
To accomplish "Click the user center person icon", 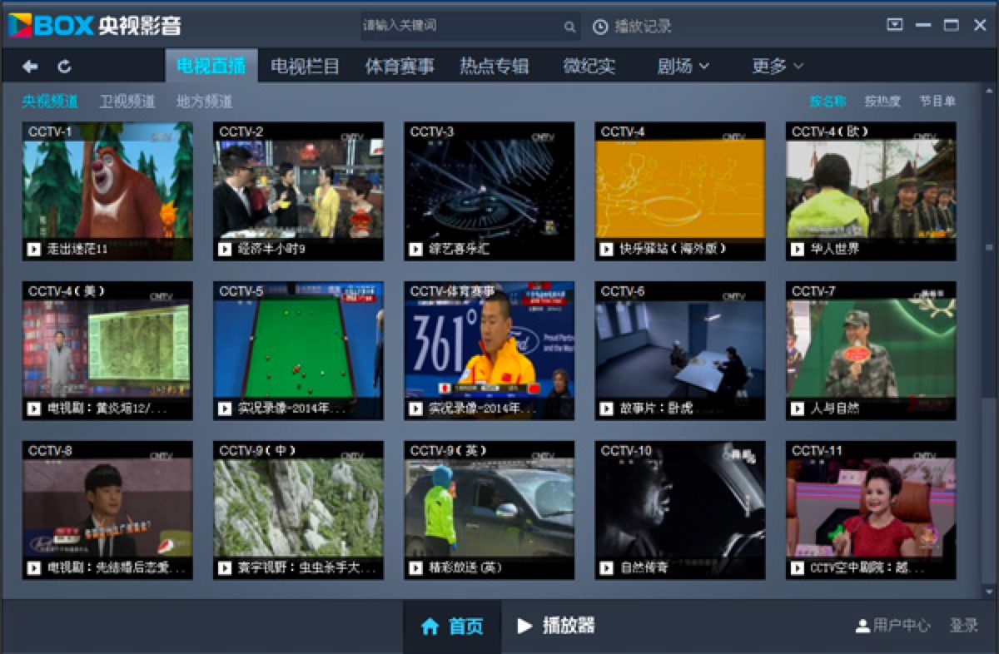I will point(862,626).
